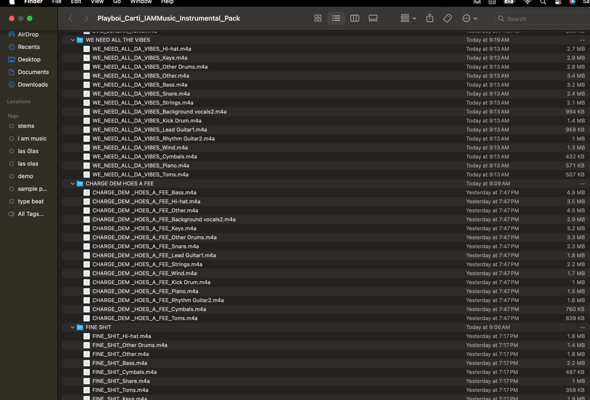The width and height of the screenshot is (590, 400).
Task: Open Control Center from menu bar
Action: [558, 2]
